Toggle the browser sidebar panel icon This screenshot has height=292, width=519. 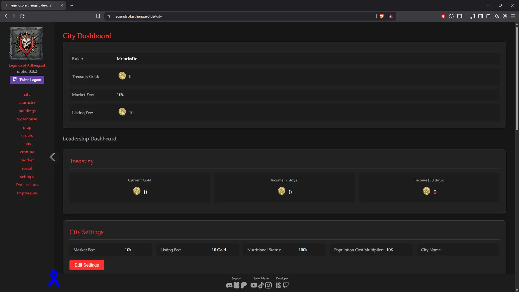coord(480,16)
